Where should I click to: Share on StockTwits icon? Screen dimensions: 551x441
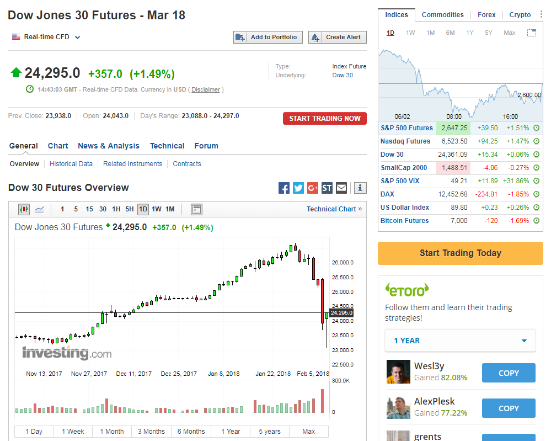click(x=327, y=188)
